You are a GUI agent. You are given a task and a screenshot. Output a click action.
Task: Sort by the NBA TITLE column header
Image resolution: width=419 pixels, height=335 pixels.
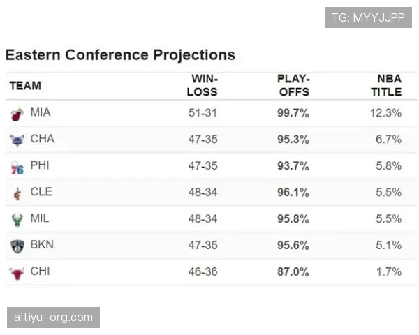386,85
